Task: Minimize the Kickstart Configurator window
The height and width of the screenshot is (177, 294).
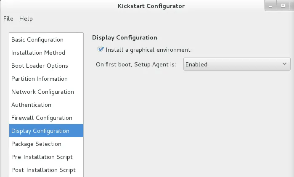Action: point(270,6)
